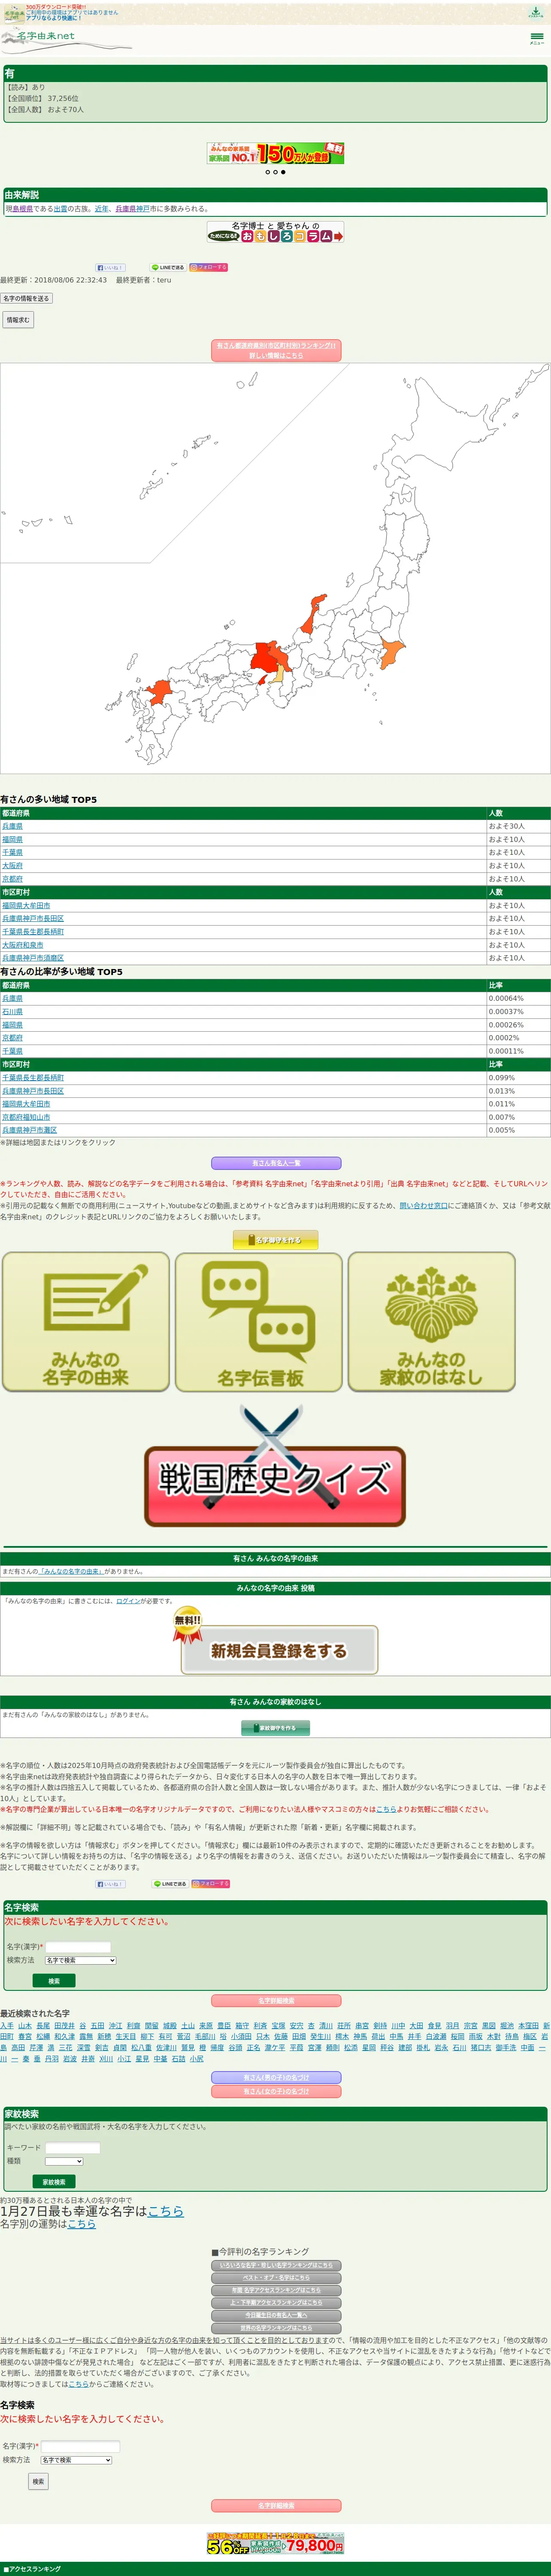Follow the 問い合わせ窓口 link
The height and width of the screenshot is (2576, 551).
click(x=424, y=1206)
